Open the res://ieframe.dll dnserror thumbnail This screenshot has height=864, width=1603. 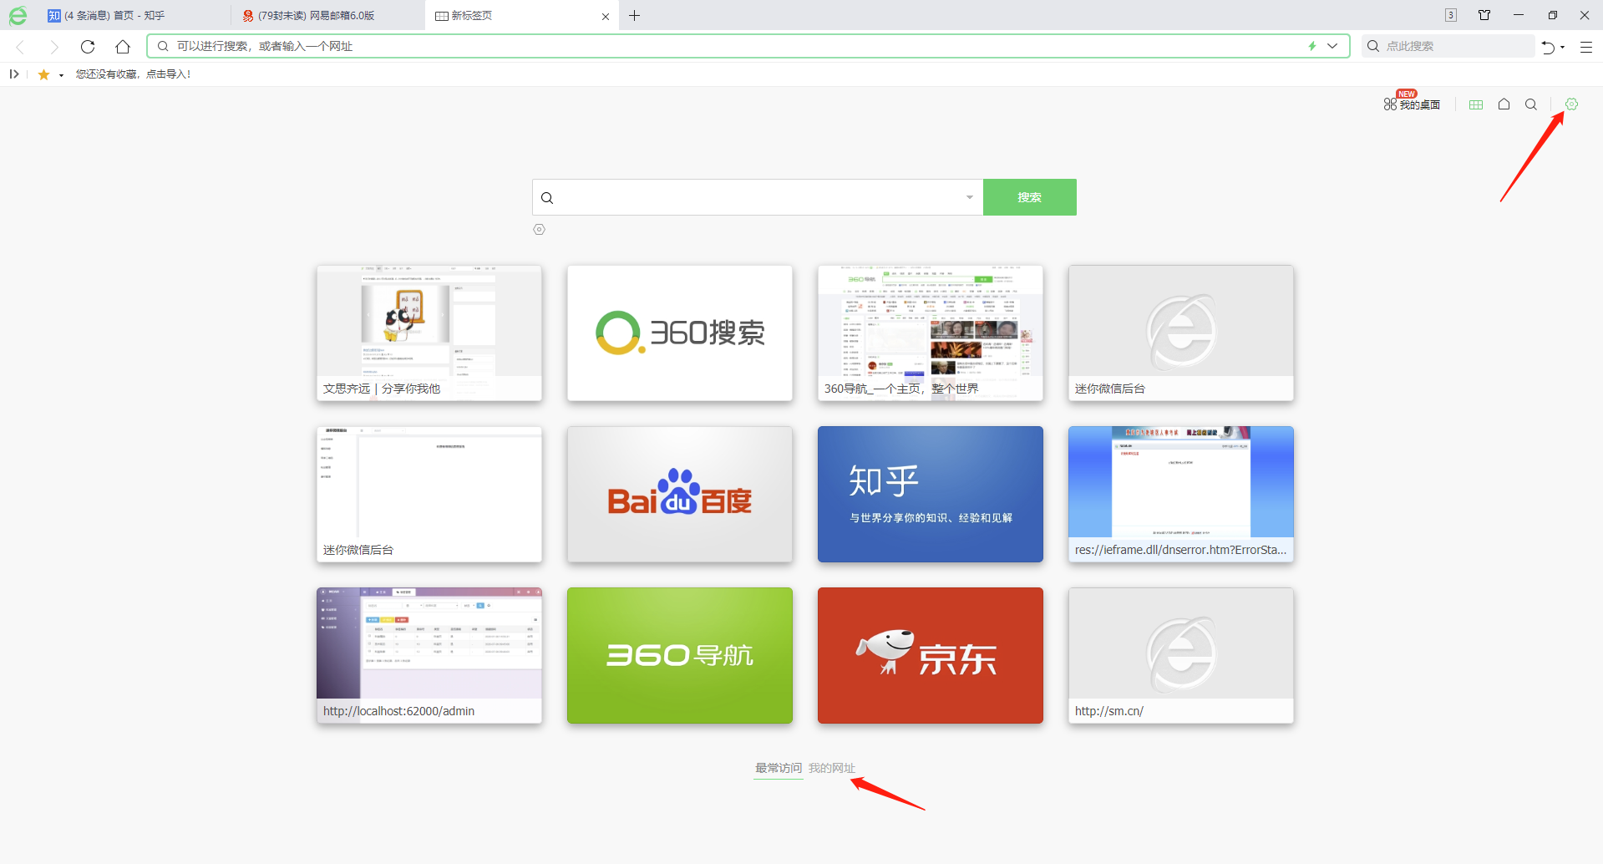click(x=1181, y=495)
